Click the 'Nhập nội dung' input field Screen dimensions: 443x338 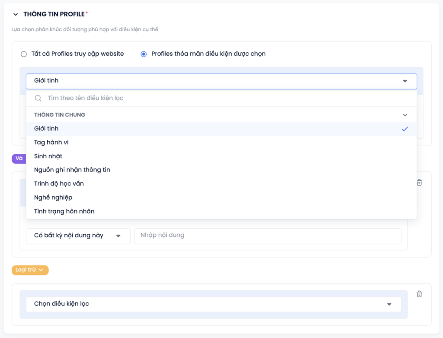pyautogui.click(x=268, y=236)
